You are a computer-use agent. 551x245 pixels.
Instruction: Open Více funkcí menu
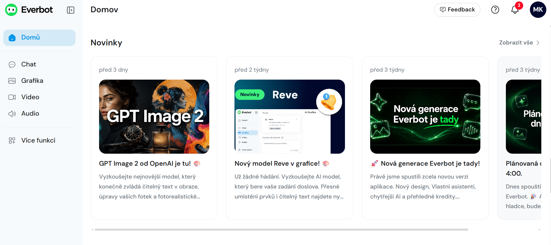pos(39,141)
